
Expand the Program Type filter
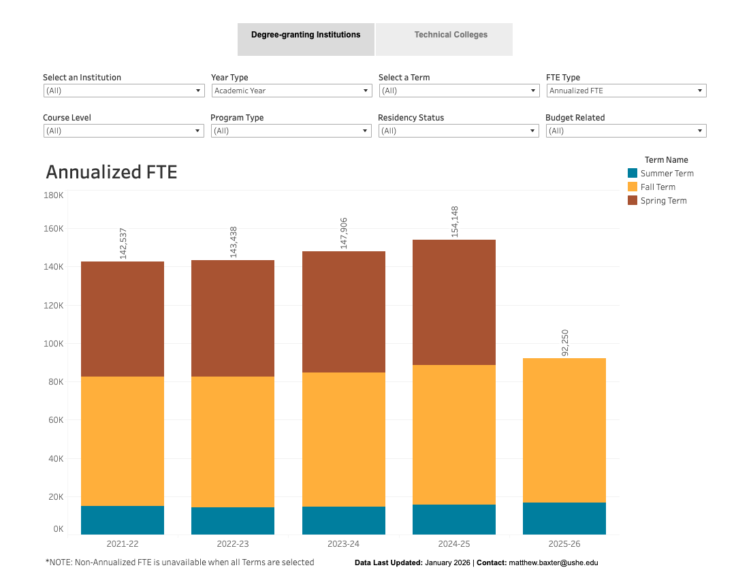click(291, 131)
